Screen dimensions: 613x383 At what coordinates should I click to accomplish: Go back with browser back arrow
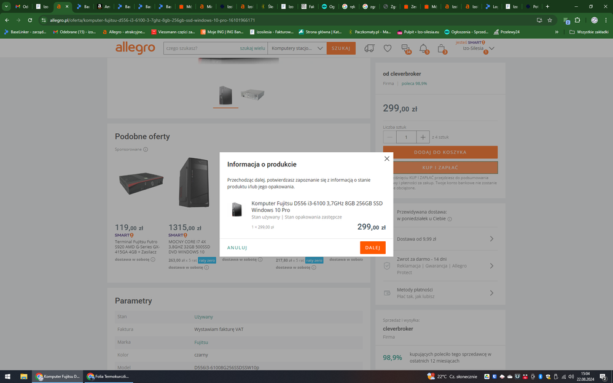pos(7,20)
